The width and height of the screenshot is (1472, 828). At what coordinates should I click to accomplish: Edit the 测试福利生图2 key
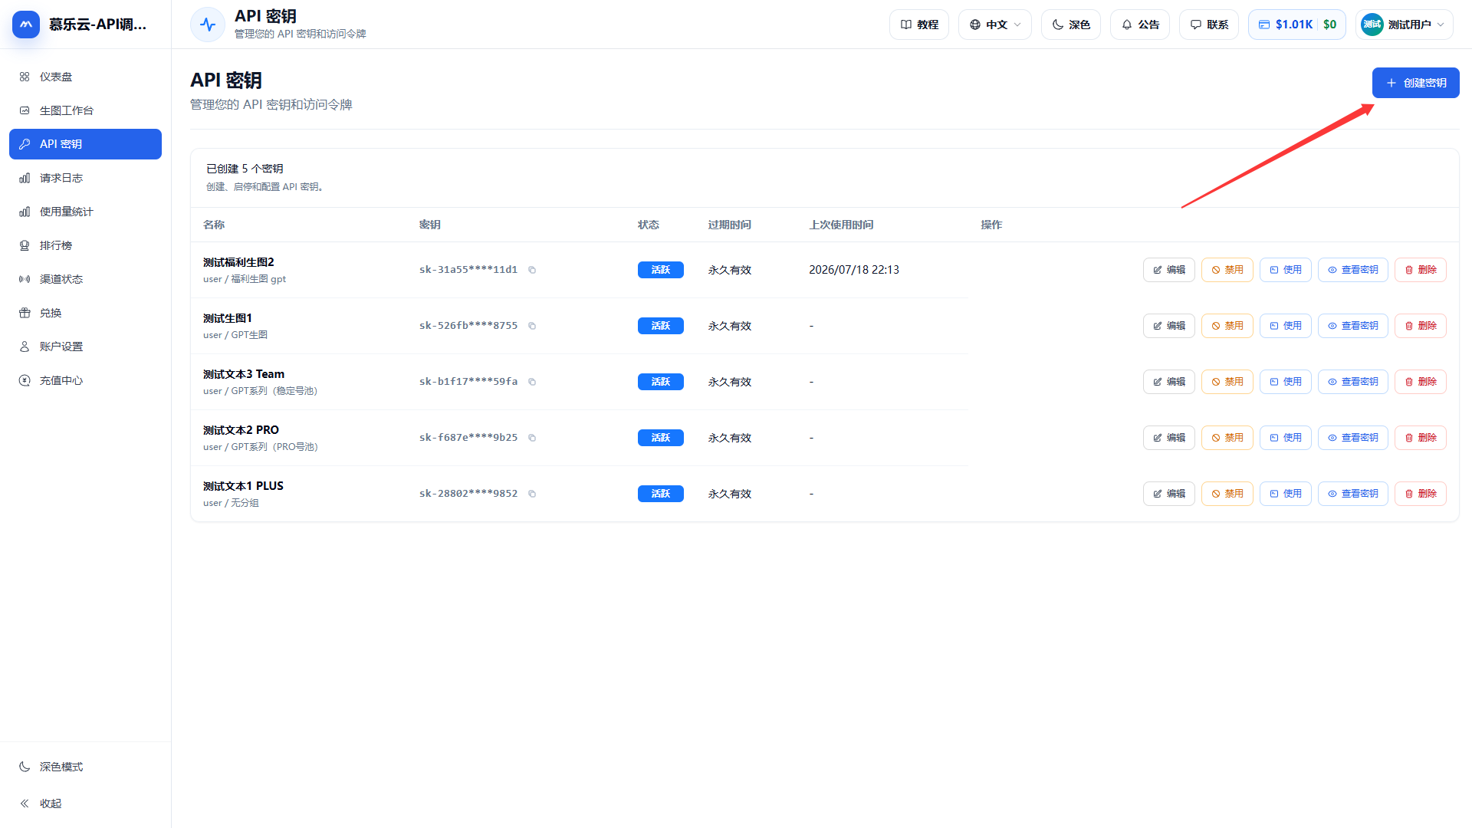(x=1168, y=270)
